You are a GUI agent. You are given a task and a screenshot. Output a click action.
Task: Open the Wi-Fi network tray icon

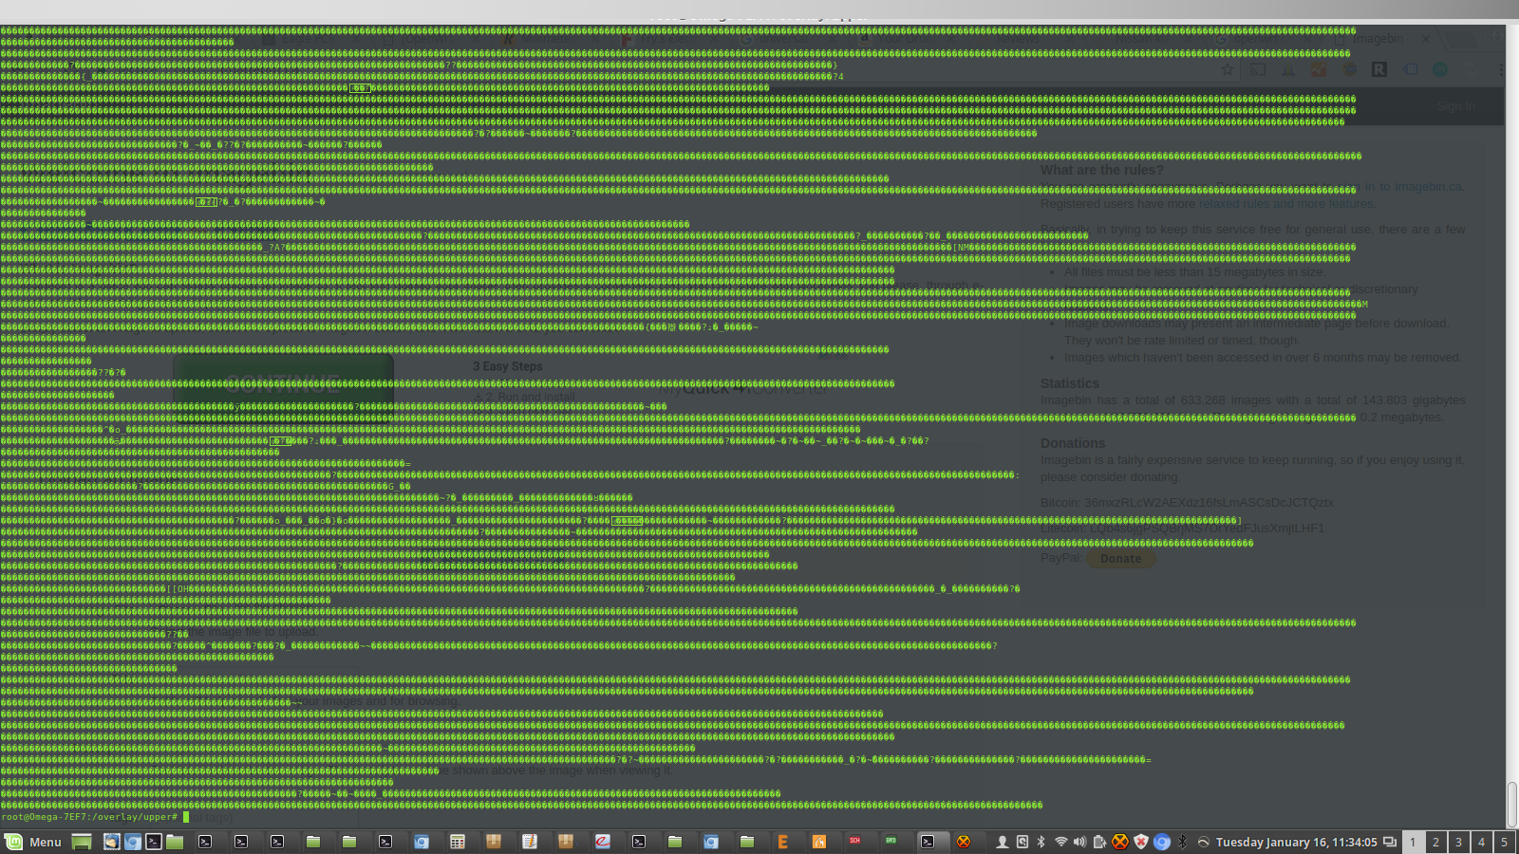pyautogui.click(x=1060, y=842)
